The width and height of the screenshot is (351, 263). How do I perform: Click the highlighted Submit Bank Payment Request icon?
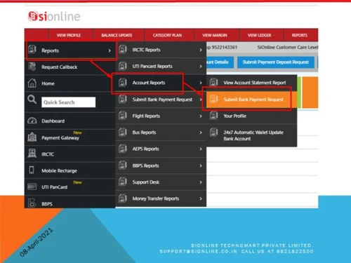pyautogui.click(x=213, y=99)
